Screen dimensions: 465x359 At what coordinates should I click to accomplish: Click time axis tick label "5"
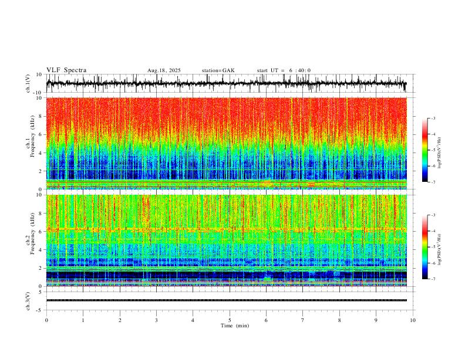(230, 320)
